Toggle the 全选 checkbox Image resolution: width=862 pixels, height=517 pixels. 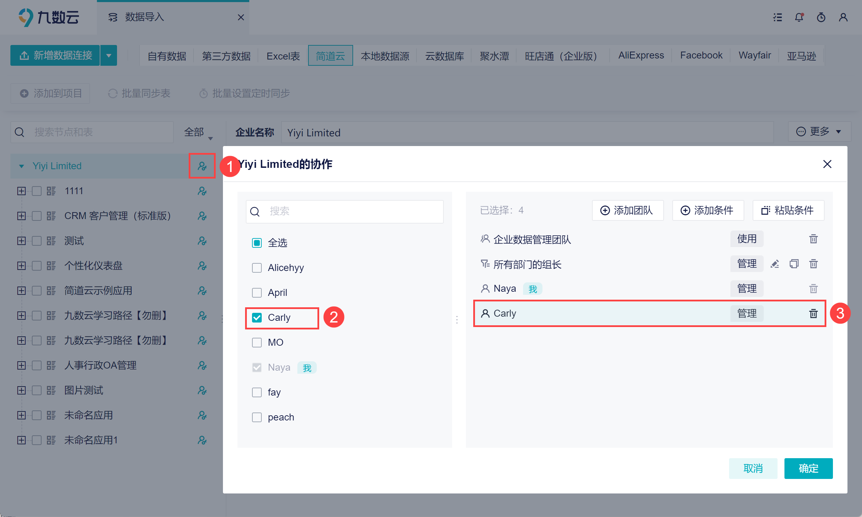tap(257, 243)
